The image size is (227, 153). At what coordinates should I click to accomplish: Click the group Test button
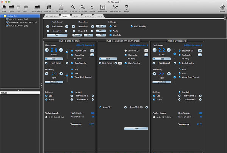tap(57, 35)
